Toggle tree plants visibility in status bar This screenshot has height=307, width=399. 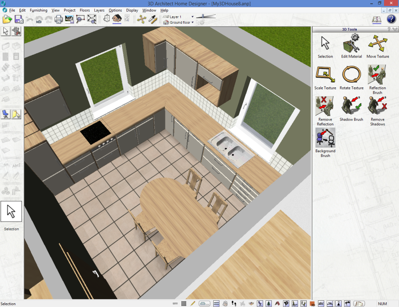pos(268,303)
